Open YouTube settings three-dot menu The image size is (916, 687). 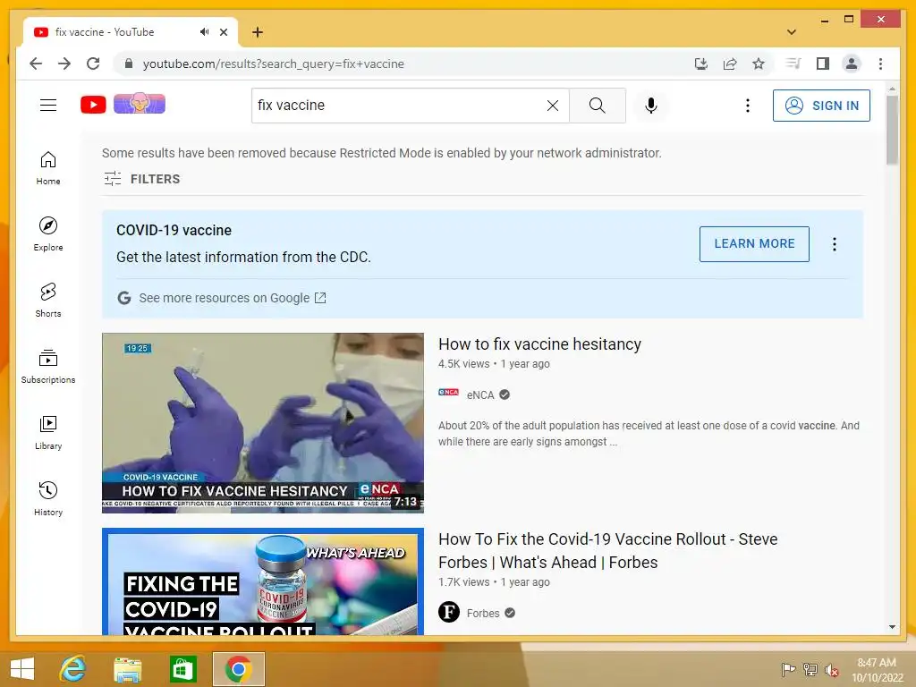pyautogui.click(x=747, y=106)
